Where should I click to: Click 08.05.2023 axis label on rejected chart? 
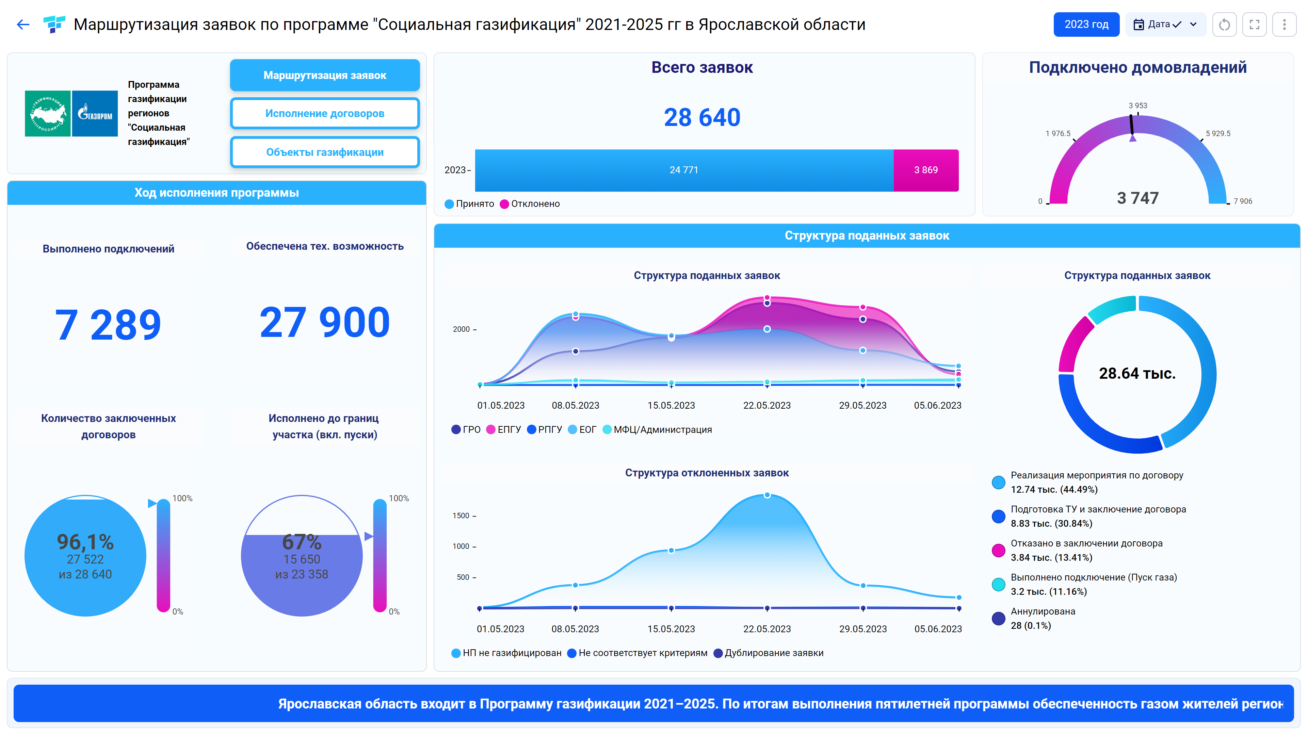pyautogui.click(x=575, y=629)
